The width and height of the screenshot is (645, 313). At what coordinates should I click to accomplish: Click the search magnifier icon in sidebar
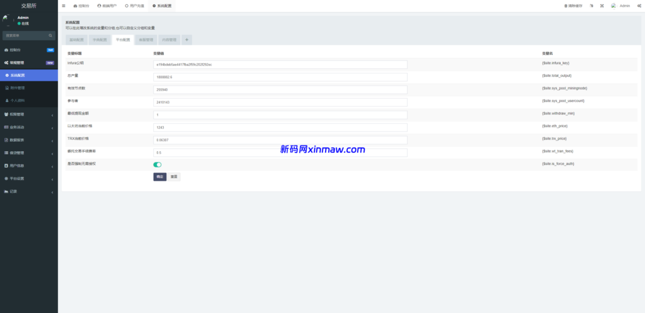click(x=51, y=36)
